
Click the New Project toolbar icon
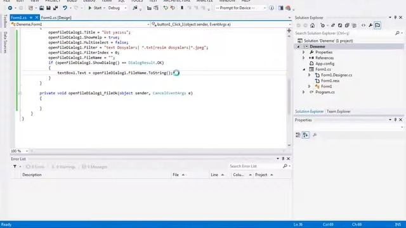[x=30, y=8]
